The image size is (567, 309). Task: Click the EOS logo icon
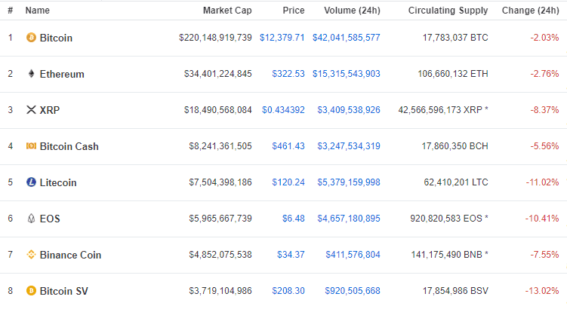tap(32, 219)
